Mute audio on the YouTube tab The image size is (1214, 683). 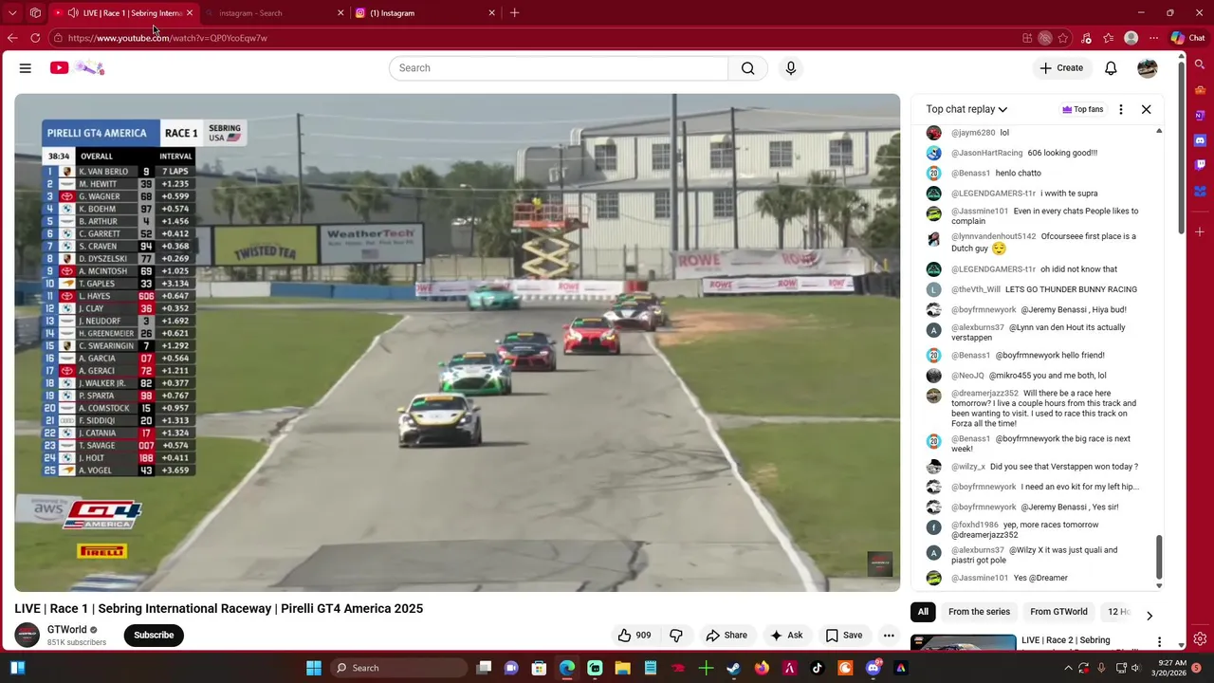pos(73,13)
